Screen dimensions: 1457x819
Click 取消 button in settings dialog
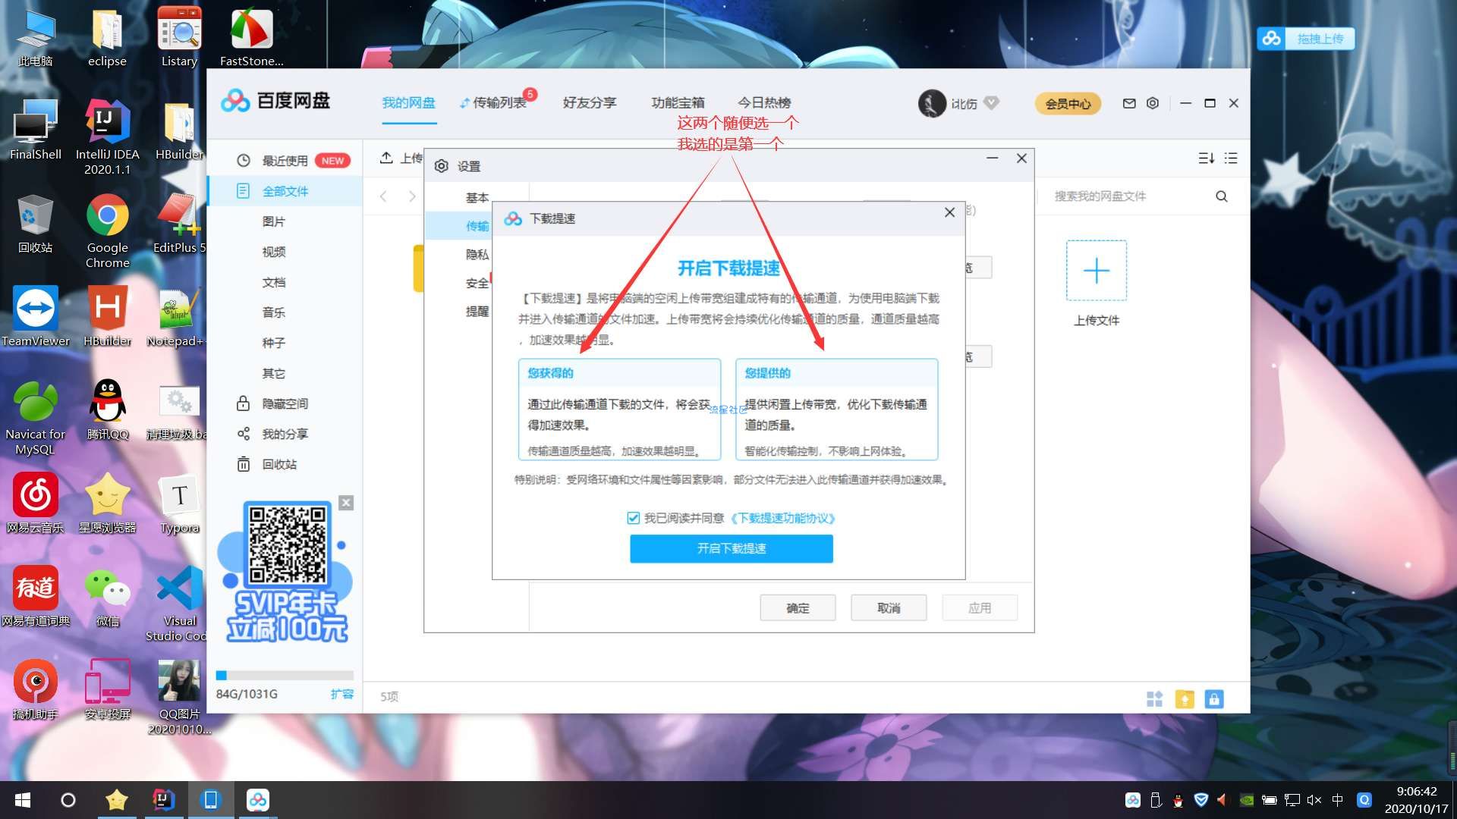(x=889, y=607)
